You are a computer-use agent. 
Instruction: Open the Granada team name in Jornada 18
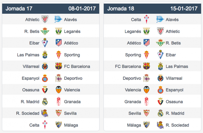tap(133, 102)
